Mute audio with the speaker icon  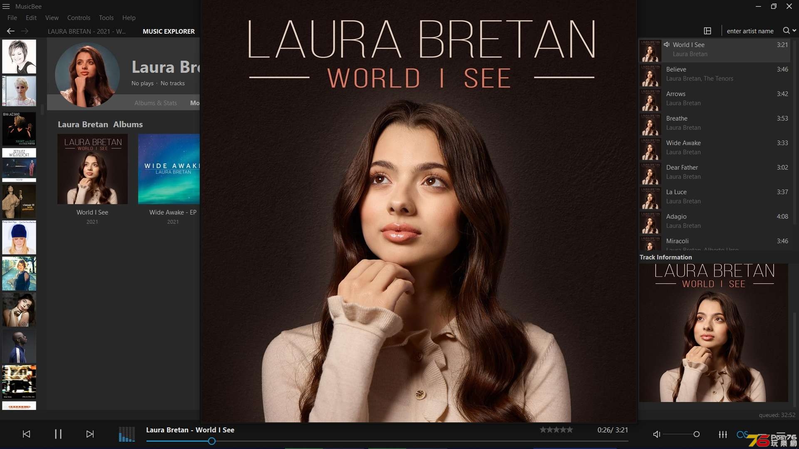click(x=657, y=434)
